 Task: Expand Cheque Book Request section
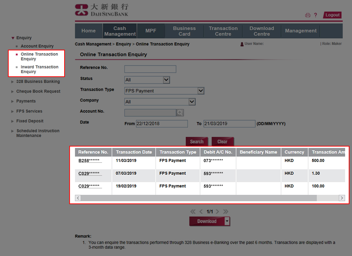13,91
